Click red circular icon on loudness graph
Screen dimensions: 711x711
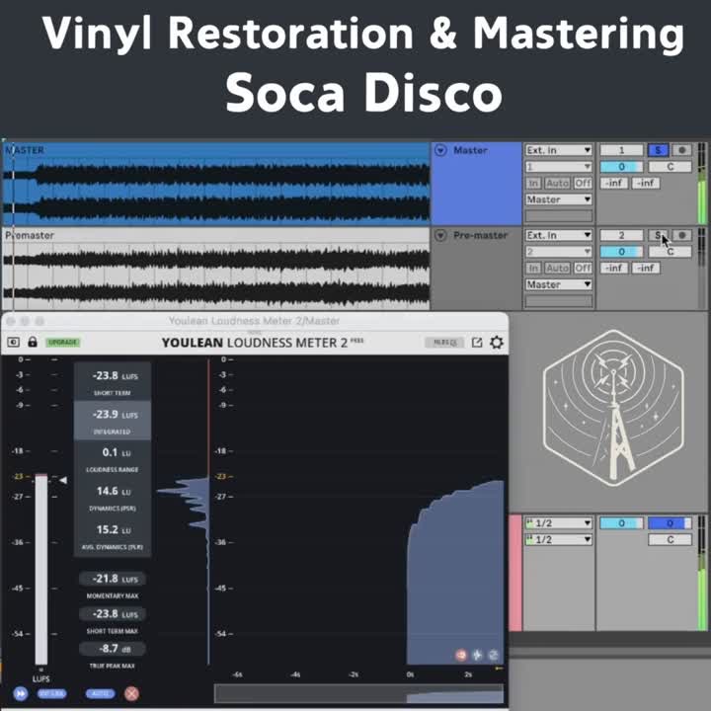tap(461, 655)
